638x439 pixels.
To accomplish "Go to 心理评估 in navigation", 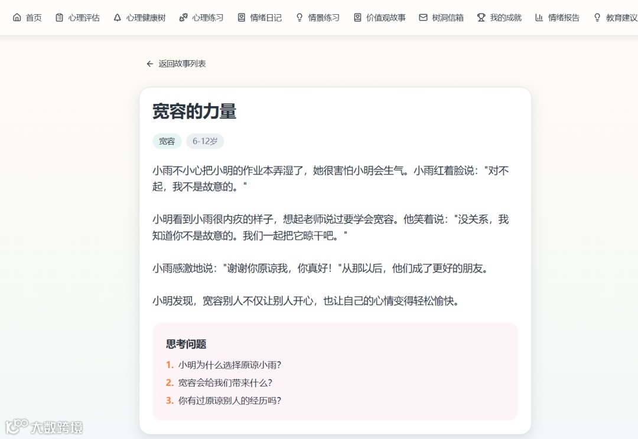I will coord(77,18).
